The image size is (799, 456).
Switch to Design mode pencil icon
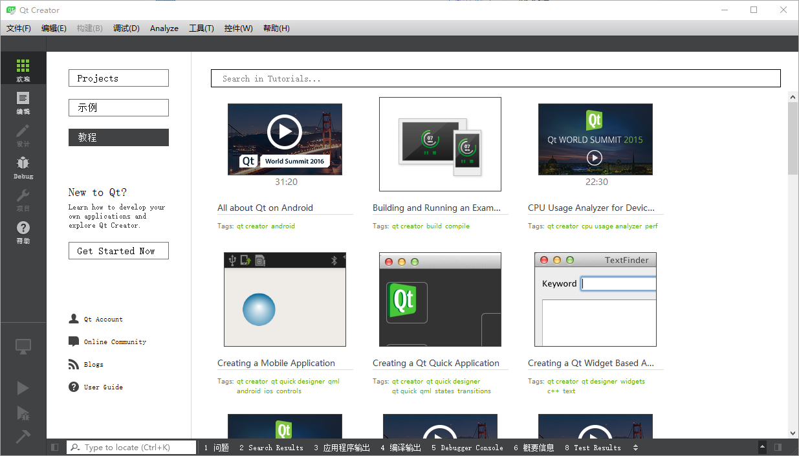point(23,131)
